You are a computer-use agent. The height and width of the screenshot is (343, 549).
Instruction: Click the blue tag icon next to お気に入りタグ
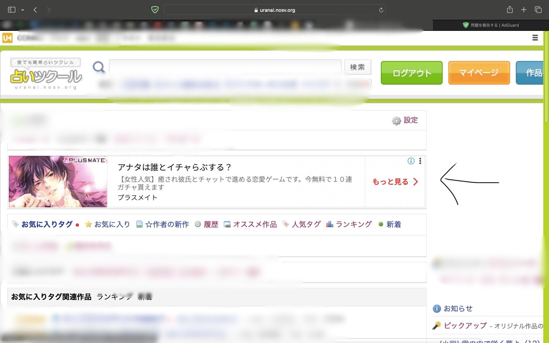(15, 224)
